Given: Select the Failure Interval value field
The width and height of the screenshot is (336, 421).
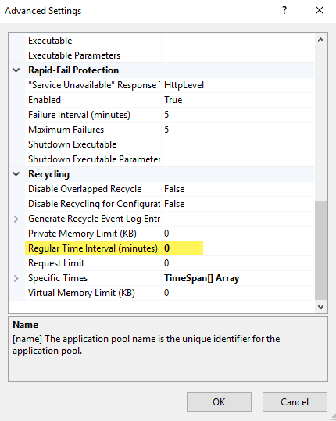Looking at the screenshot, I should pyautogui.click(x=238, y=115).
